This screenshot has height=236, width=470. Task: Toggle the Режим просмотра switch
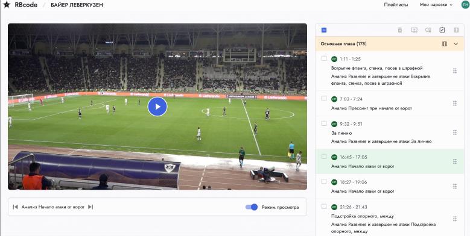[x=252, y=207]
